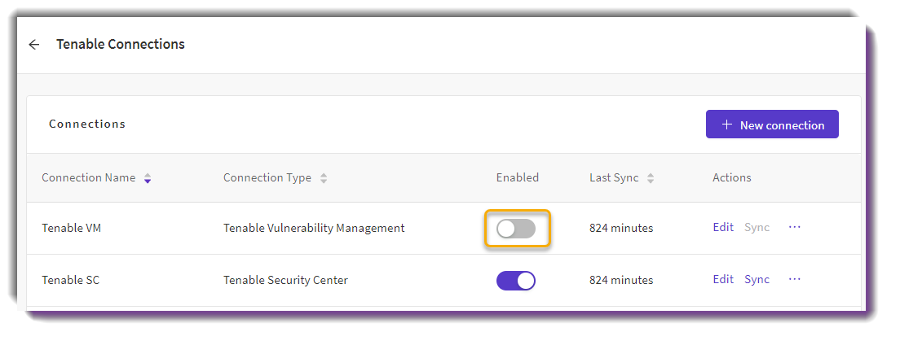Screen dimensions: 900x345
Task: Click greyed Sync for Tenable VM
Action: [757, 228]
